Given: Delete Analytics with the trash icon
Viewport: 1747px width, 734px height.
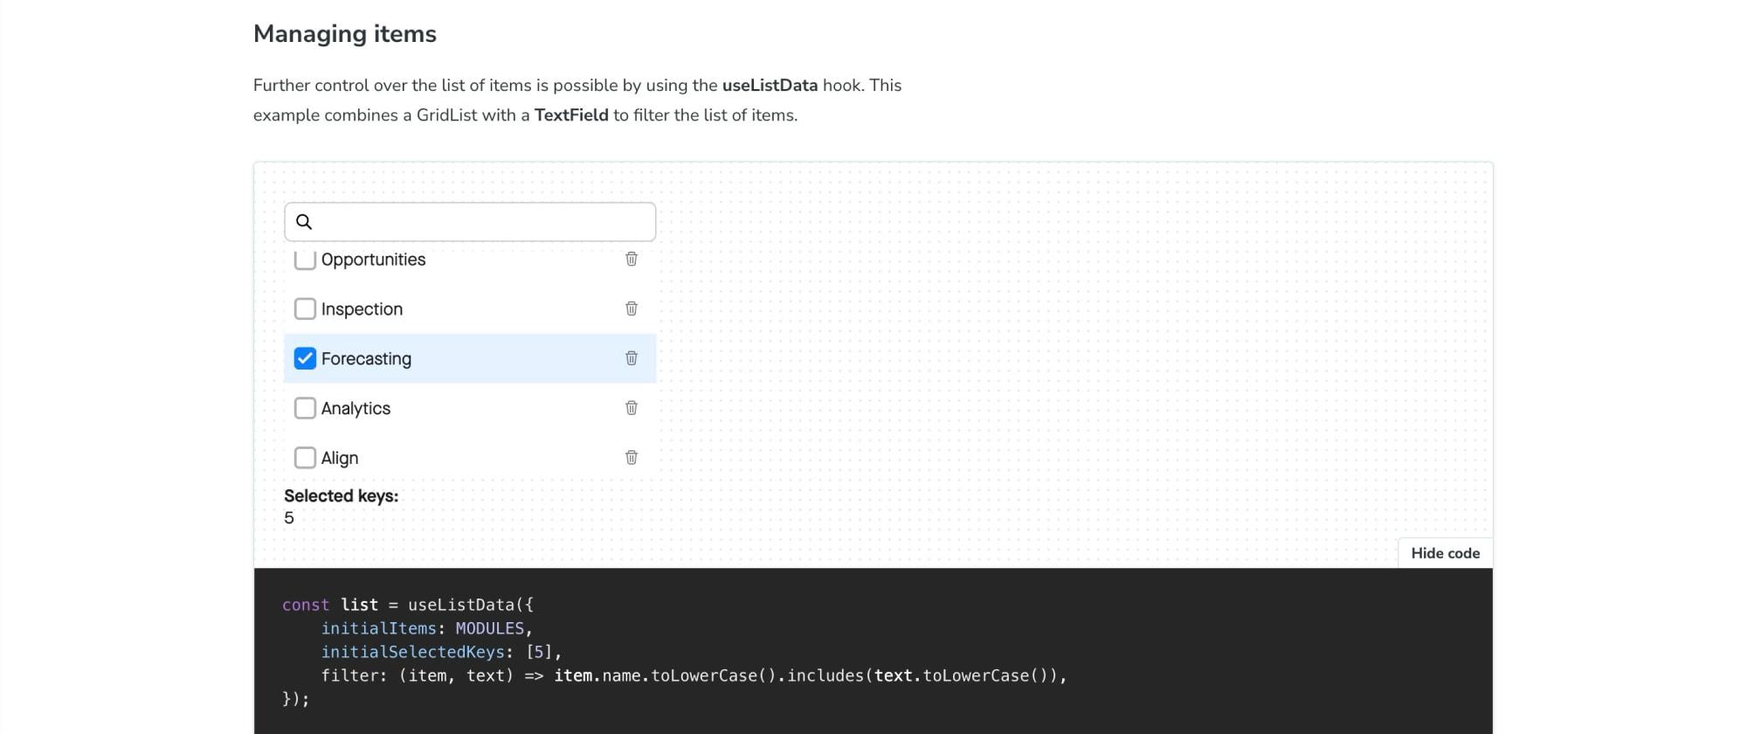Looking at the screenshot, I should point(632,408).
